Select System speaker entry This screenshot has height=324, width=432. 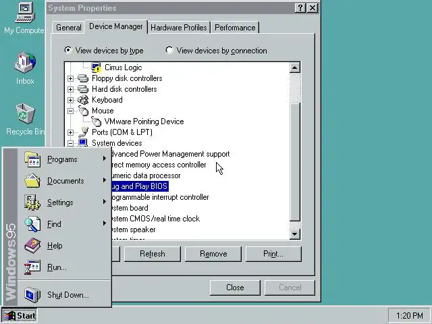pyautogui.click(x=134, y=230)
